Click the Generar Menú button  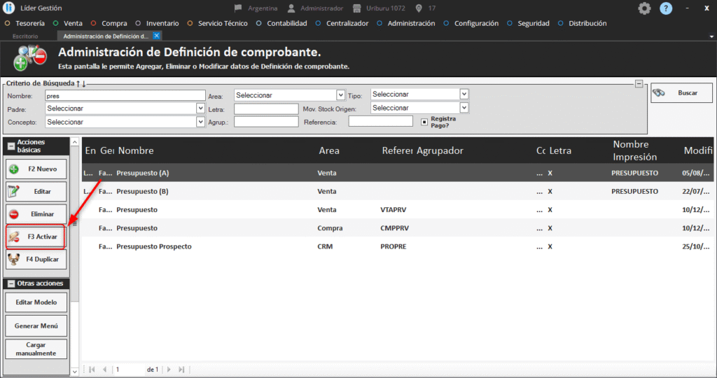click(36, 325)
